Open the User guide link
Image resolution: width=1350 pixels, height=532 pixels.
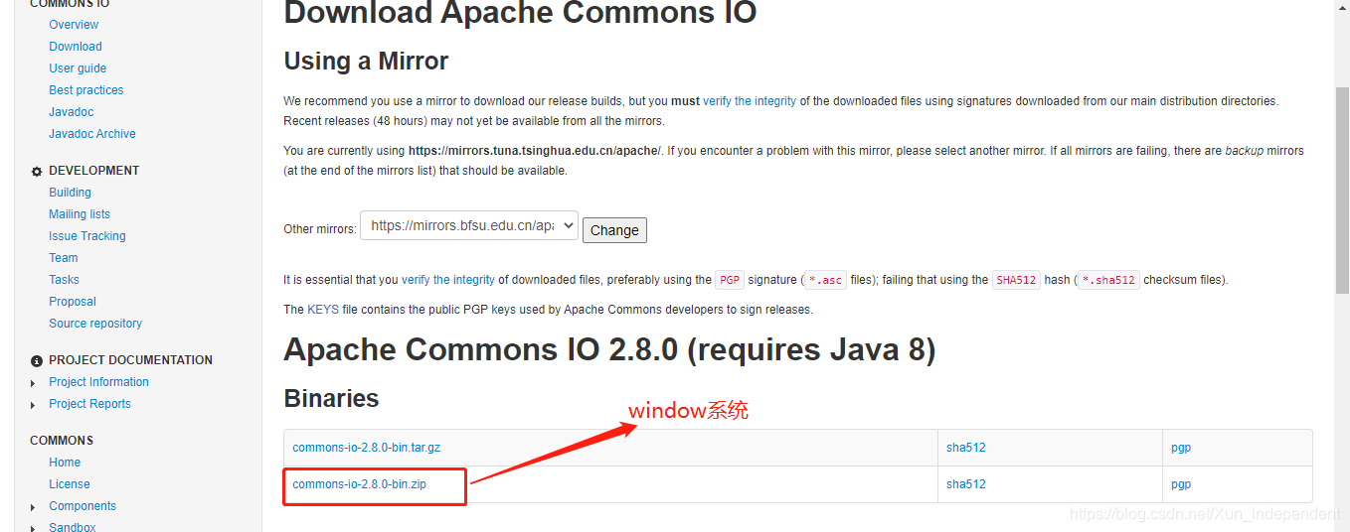coord(78,68)
